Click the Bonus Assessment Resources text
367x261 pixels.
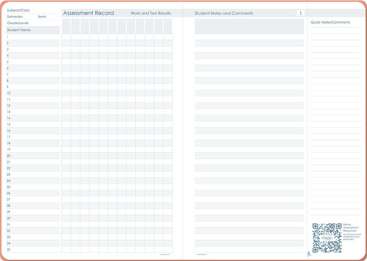[x=350, y=228]
